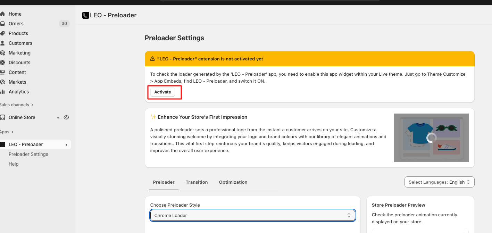Click the Activate button
The image size is (492, 233).
[x=163, y=92]
